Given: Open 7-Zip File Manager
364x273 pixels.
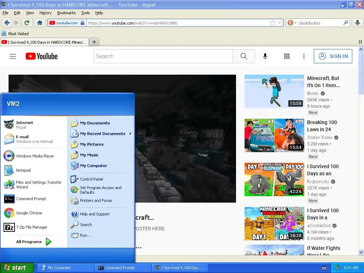Looking at the screenshot, I should (x=34, y=227).
